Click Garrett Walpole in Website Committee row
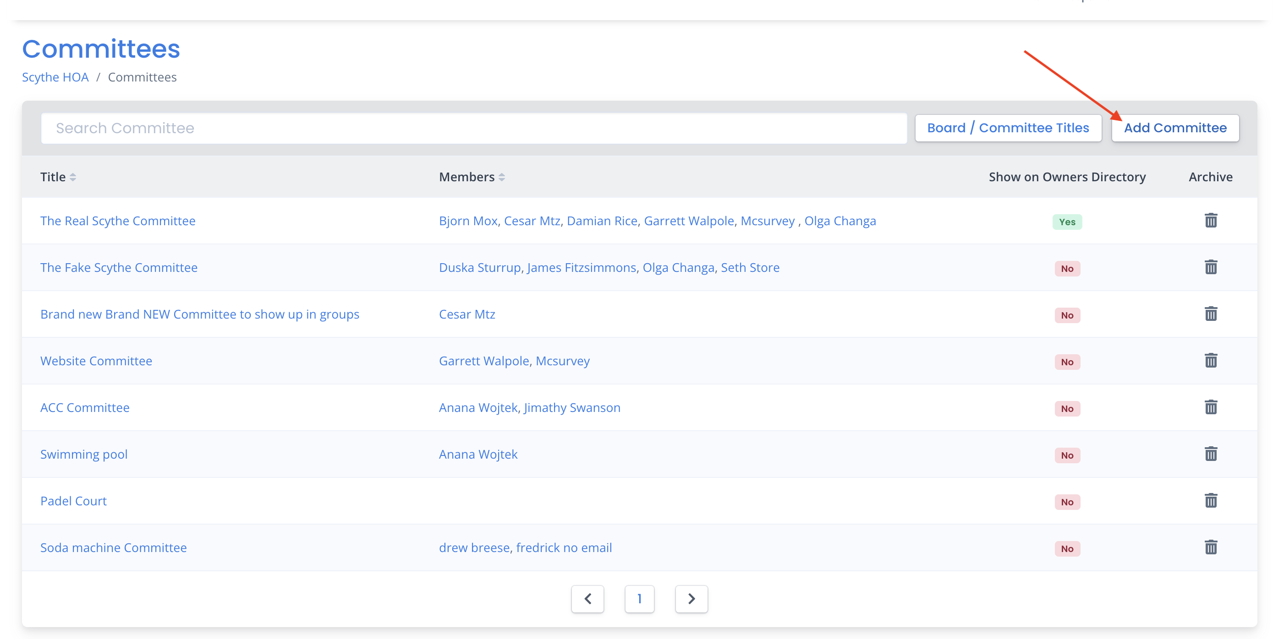This screenshot has height=639, width=1273. pos(484,361)
